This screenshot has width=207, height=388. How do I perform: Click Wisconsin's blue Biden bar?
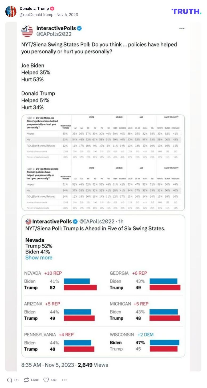[164, 343]
